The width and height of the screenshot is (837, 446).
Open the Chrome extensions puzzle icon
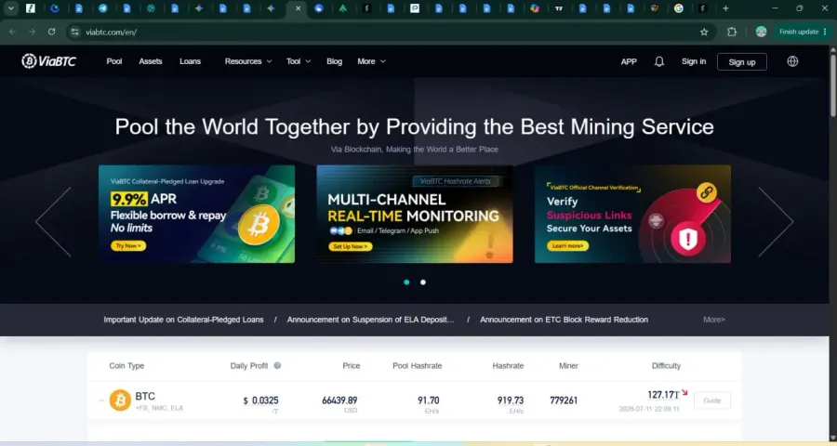coord(732,32)
